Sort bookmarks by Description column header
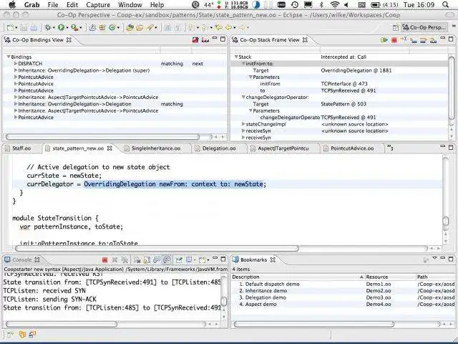 (298, 277)
